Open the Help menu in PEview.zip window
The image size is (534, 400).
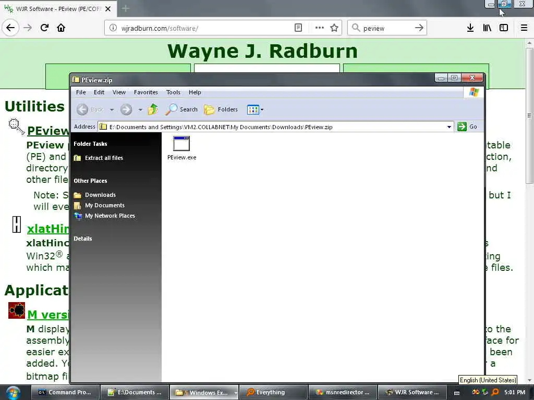tap(195, 92)
